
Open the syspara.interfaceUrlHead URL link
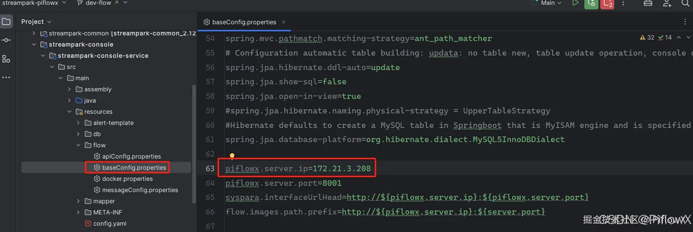tap(468, 197)
